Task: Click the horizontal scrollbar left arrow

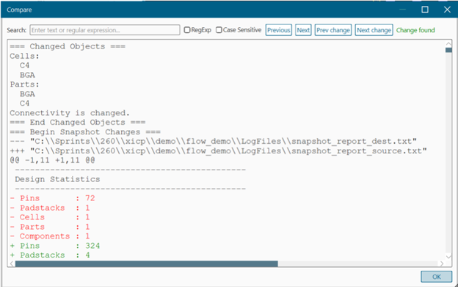Action: click(x=12, y=264)
